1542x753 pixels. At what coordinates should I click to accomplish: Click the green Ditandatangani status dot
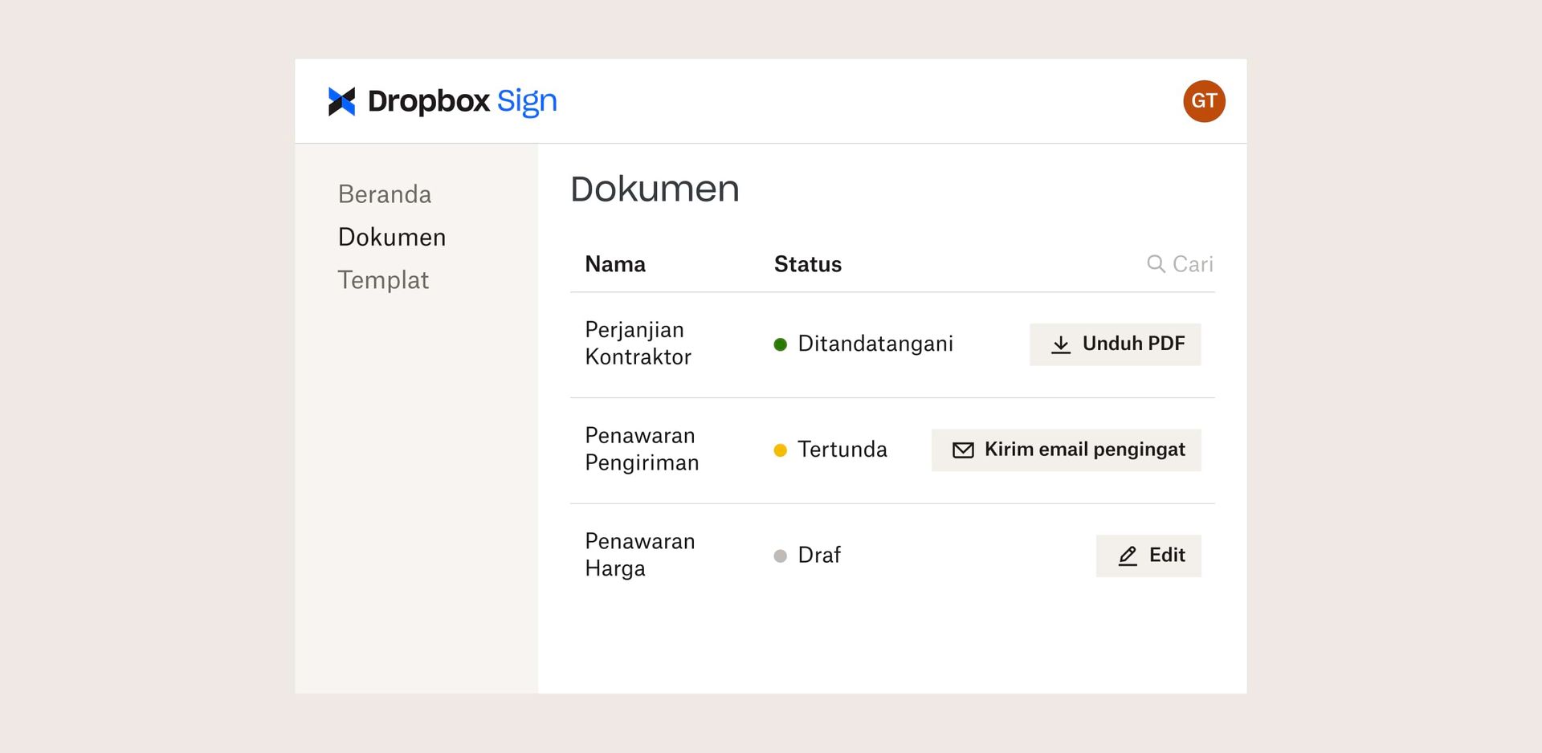[780, 344]
